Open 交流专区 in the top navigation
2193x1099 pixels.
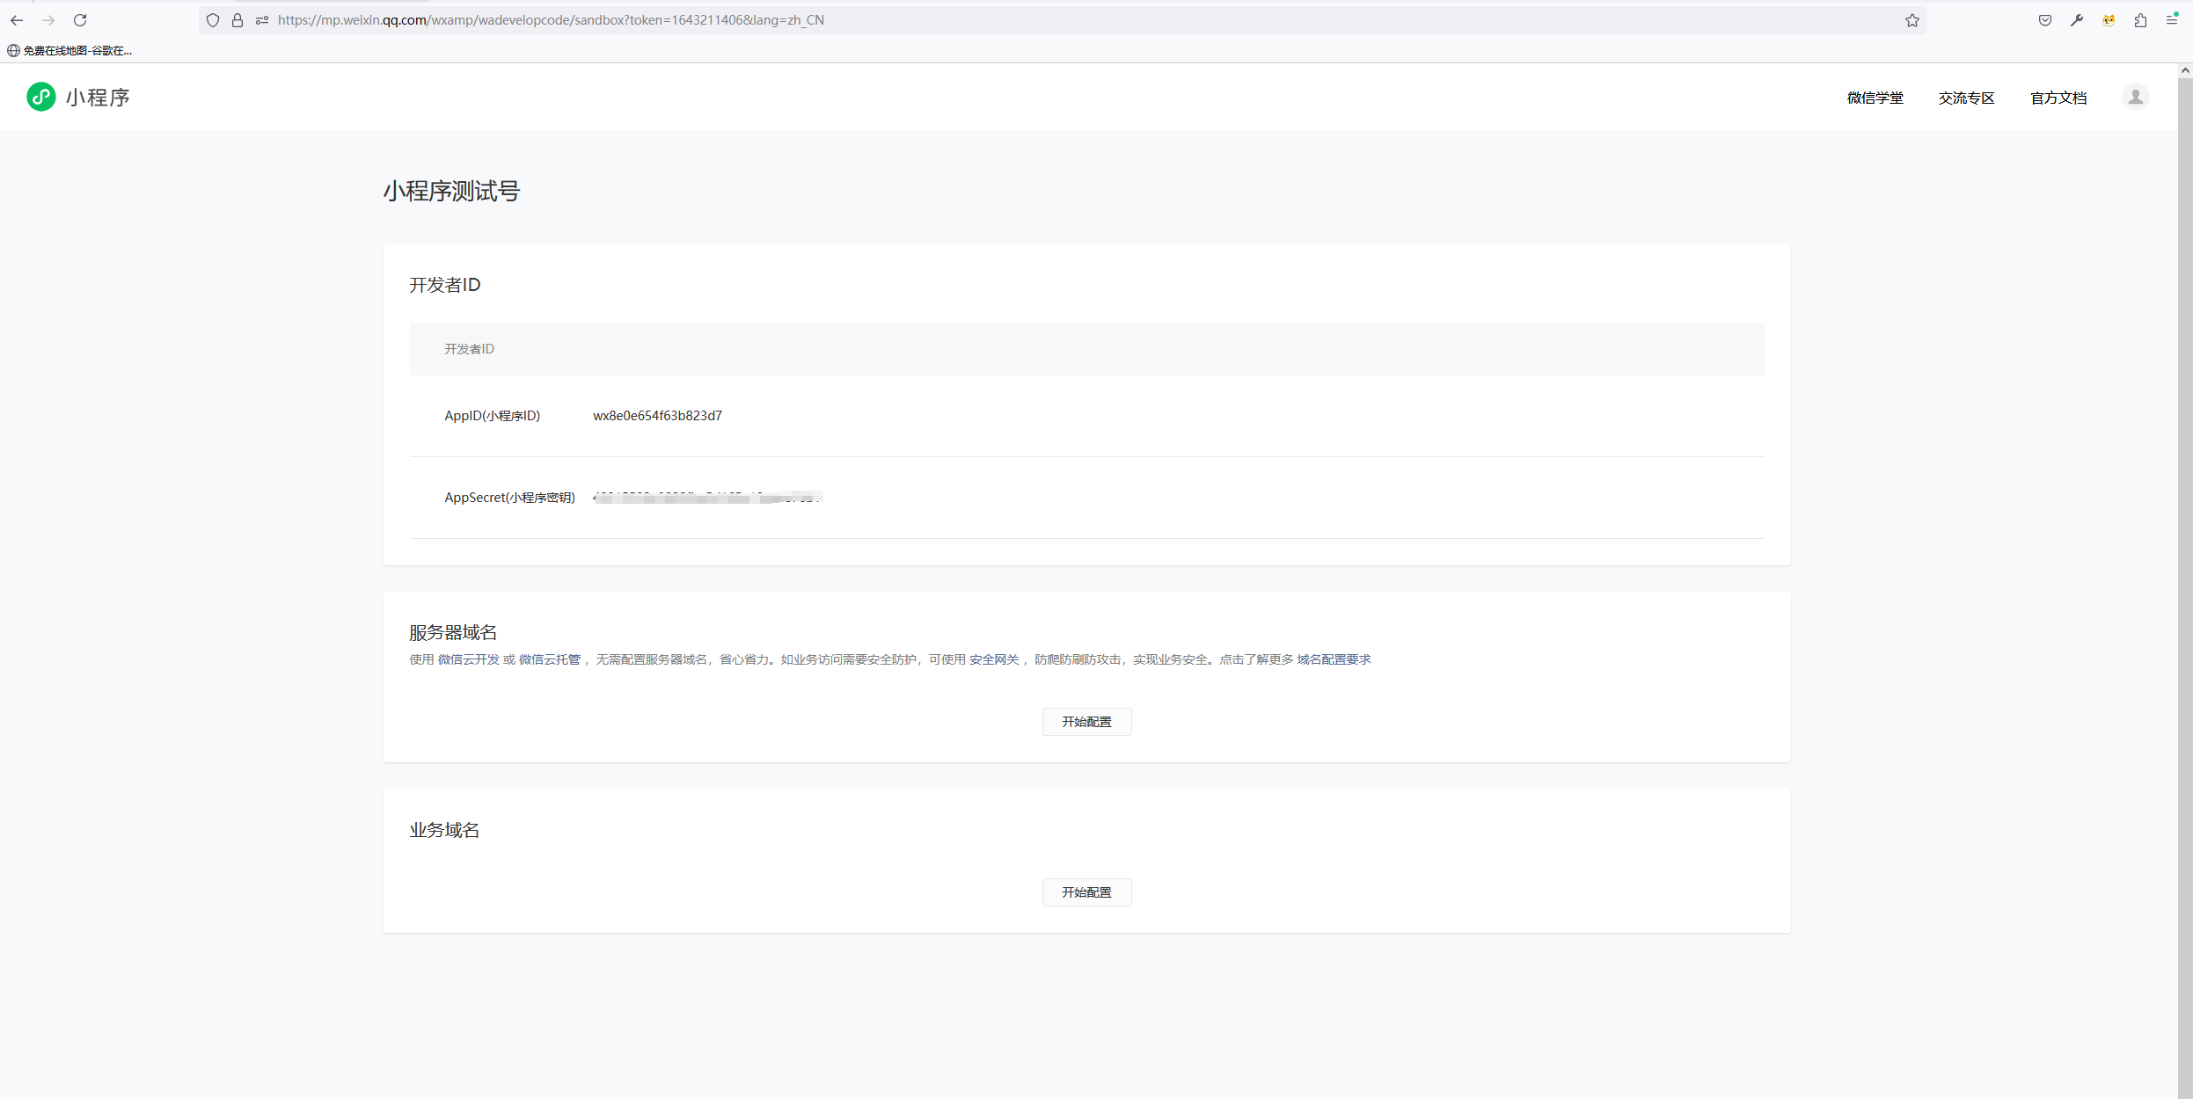coord(1966,98)
